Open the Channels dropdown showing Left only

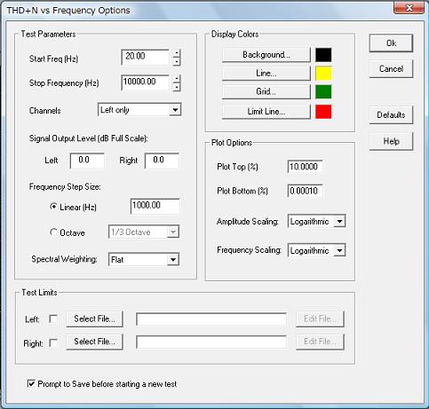[x=139, y=110]
